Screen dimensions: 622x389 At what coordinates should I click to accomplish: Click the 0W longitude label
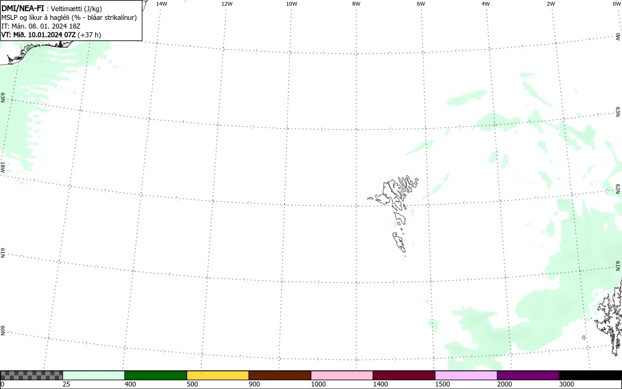616,4
